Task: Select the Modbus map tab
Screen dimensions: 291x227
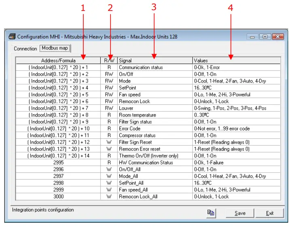Action: (55, 48)
